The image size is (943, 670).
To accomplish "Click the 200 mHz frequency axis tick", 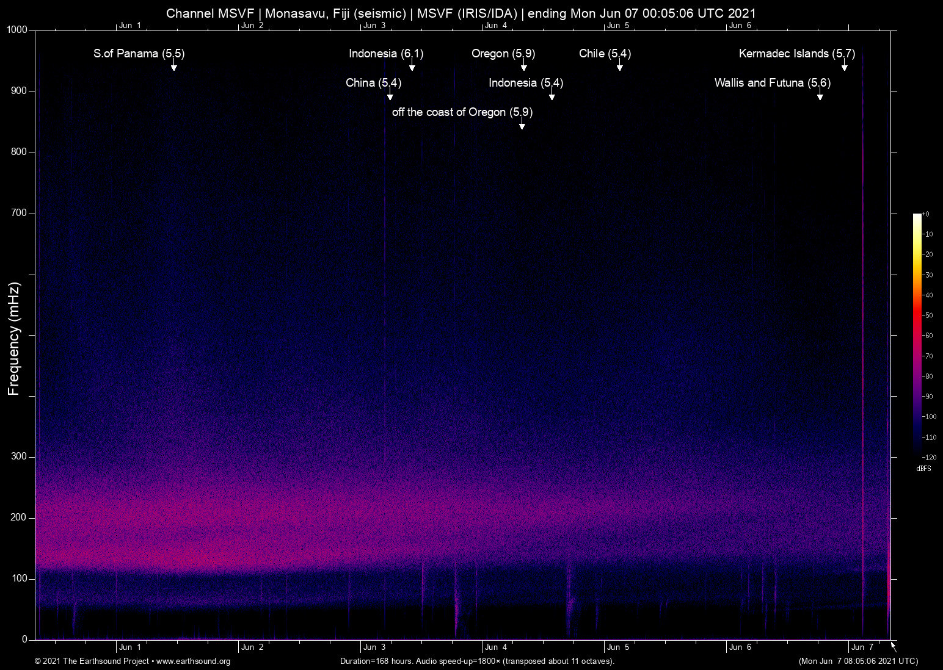I will [x=19, y=517].
